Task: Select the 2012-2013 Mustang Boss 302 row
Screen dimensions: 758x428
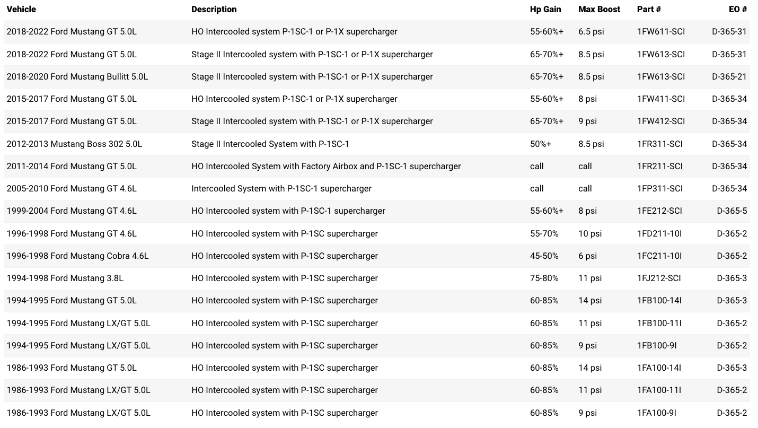Action: tap(74, 144)
